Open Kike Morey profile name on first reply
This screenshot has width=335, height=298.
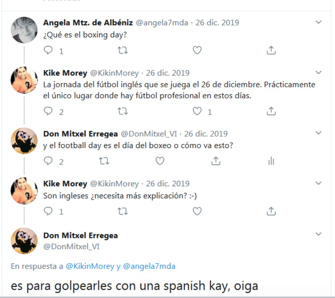65,73
